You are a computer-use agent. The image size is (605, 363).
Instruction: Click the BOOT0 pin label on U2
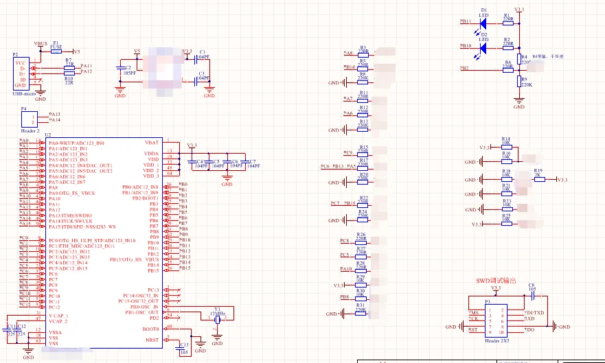coord(150,329)
